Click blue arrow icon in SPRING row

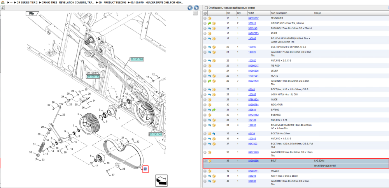click(210, 110)
